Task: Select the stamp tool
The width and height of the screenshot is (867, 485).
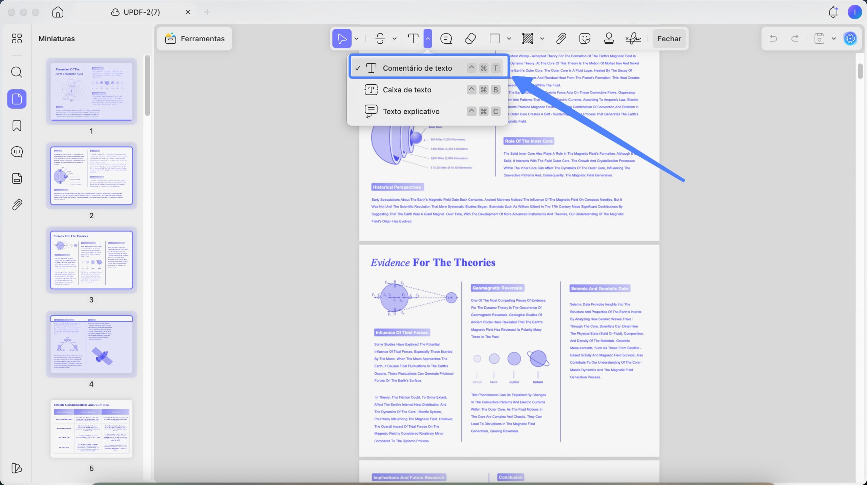Action: (609, 39)
